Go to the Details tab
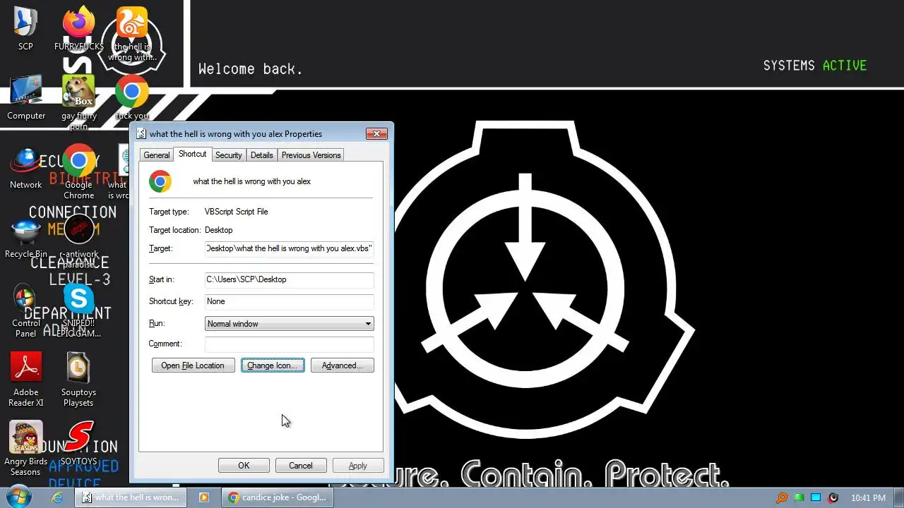 click(261, 155)
